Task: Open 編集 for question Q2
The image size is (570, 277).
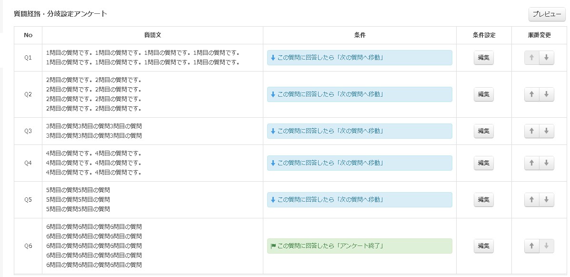Action: 483,94
